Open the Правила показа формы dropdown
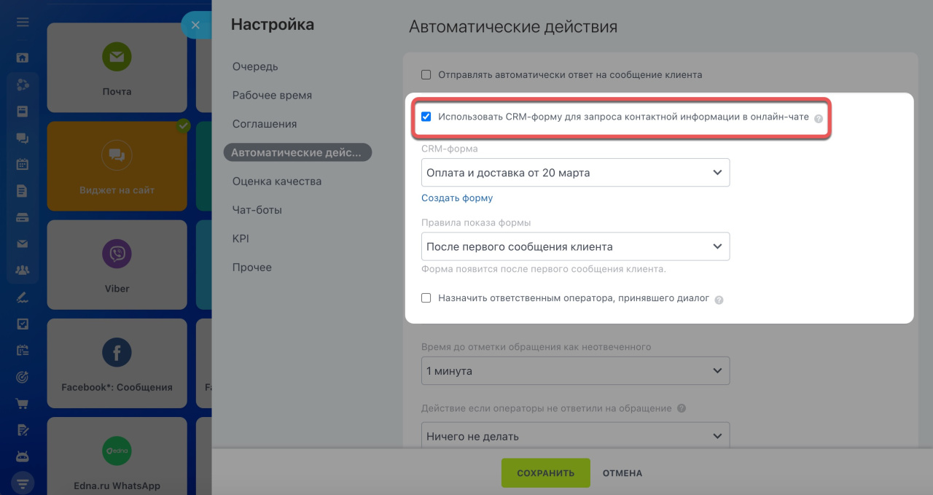The width and height of the screenshot is (933, 495). (x=575, y=246)
